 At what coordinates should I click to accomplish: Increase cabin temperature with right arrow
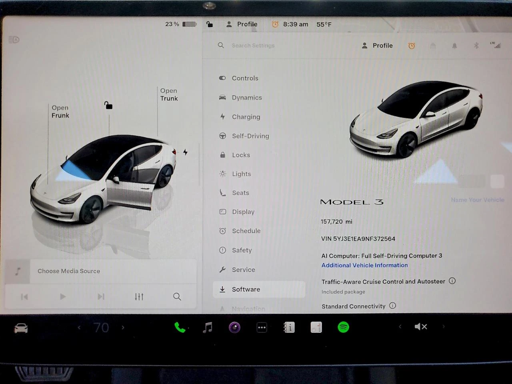click(x=123, y=328)
